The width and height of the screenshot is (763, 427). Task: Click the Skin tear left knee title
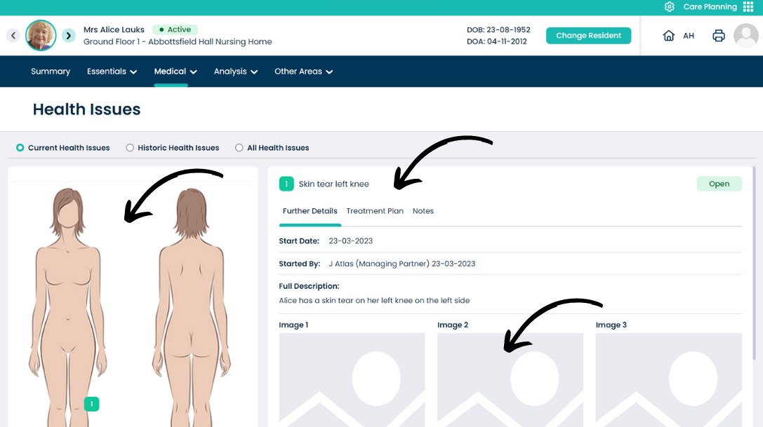(334, 184)
